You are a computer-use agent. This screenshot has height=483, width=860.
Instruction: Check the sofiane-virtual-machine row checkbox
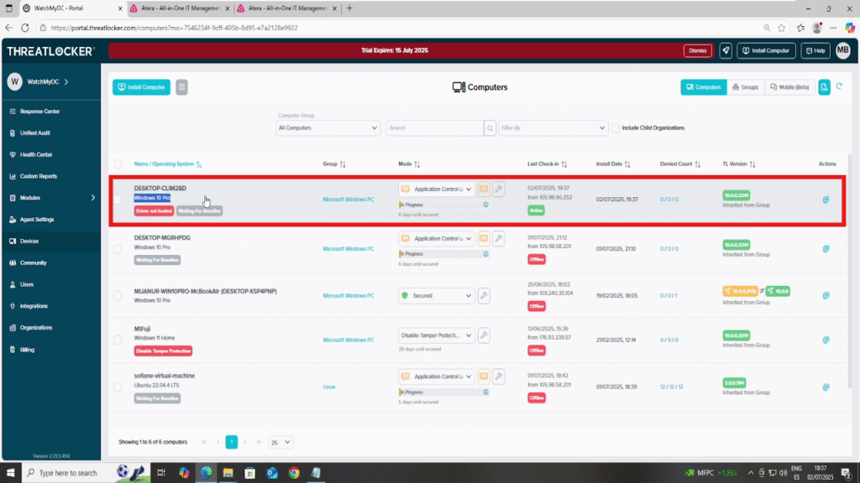118,387
